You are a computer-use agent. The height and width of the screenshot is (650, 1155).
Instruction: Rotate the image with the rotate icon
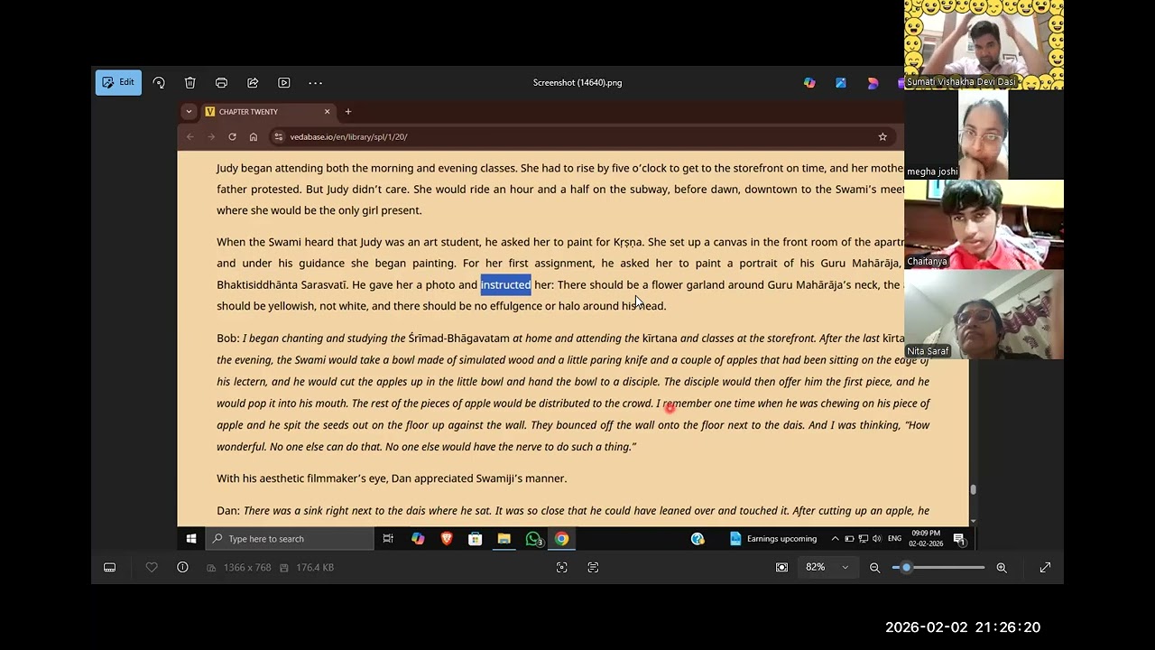coord(159,83)
